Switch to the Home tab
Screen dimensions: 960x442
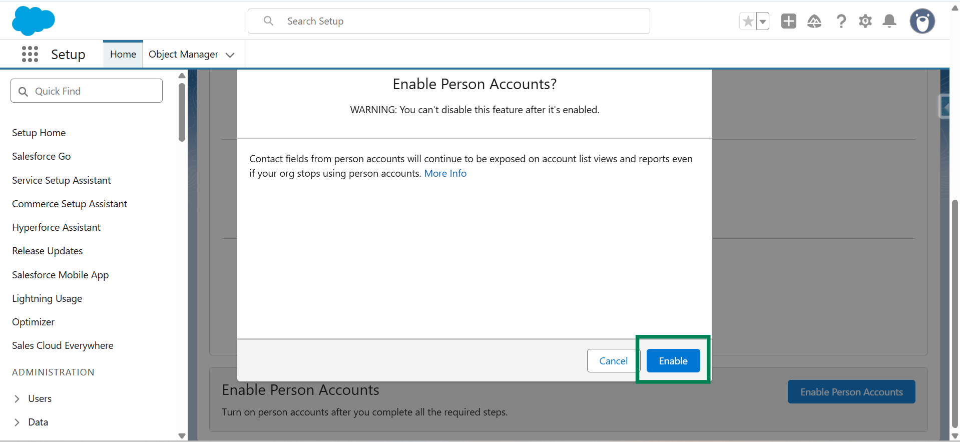point(123,54)
